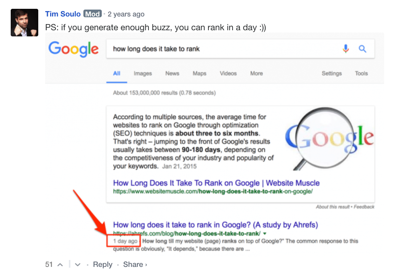Reply to Tim Soulo's comment
Viewport: 404px width, 278px height.
pos(103,265)
